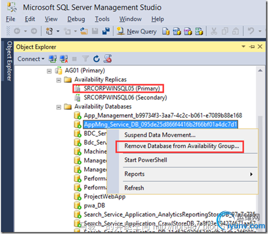Click the Navigate Forward toolbar icon

[34, 31]
